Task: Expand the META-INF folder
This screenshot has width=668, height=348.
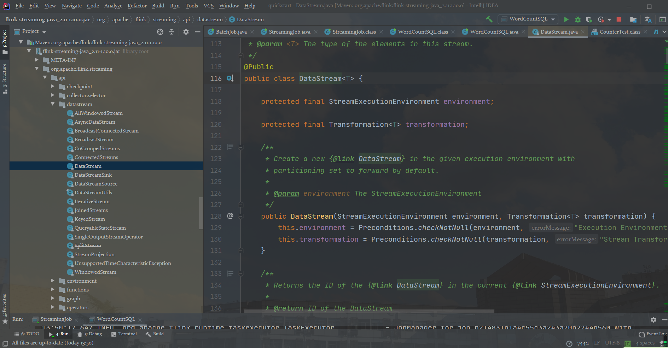Action: tap(37, 60)
